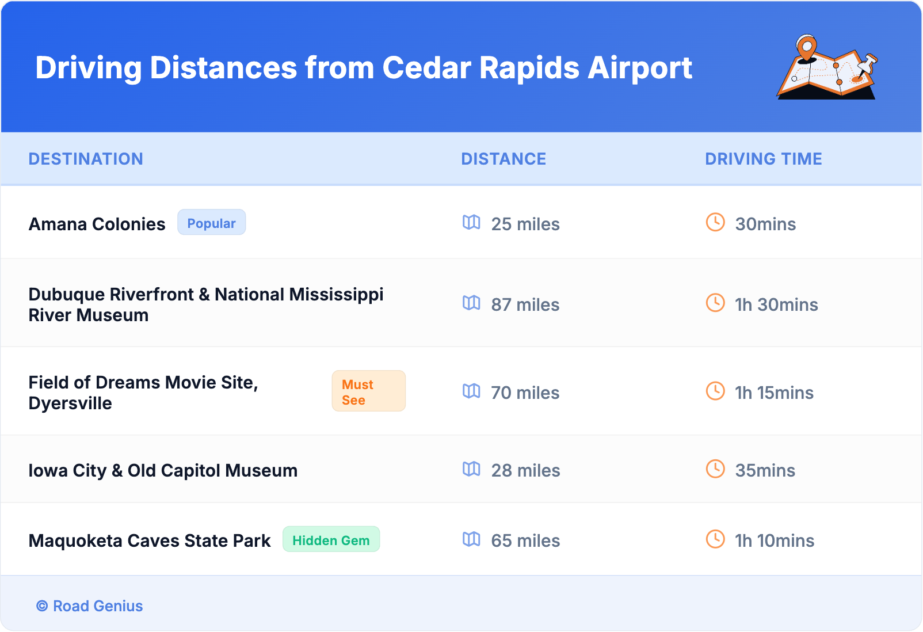Click the Maquoketa Caves State Park destination name
The image size is (923, 632).
(150, 540)
